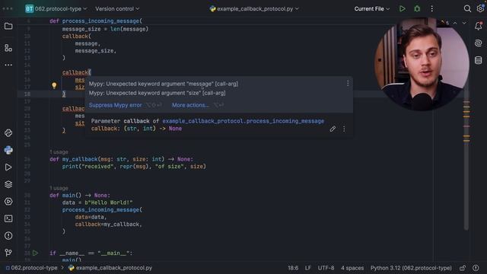Viewport: 487px width, 274px height.
Task: Open the inspection warnings count widget
Action: (x=444, y=23)
